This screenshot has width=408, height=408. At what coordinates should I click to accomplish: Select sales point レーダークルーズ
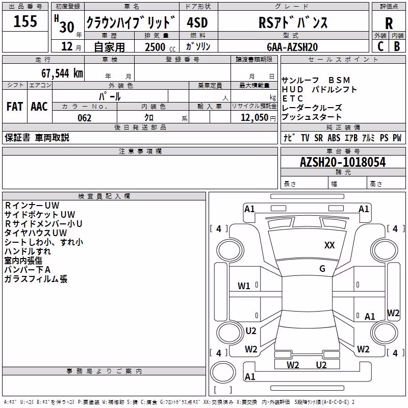click(x=312, y=108)
